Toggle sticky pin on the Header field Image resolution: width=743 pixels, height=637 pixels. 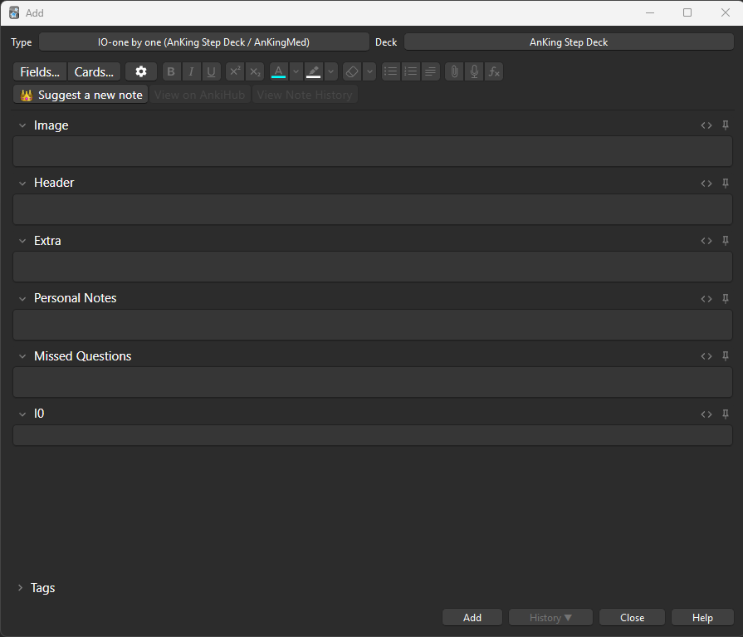click(725, 183)
